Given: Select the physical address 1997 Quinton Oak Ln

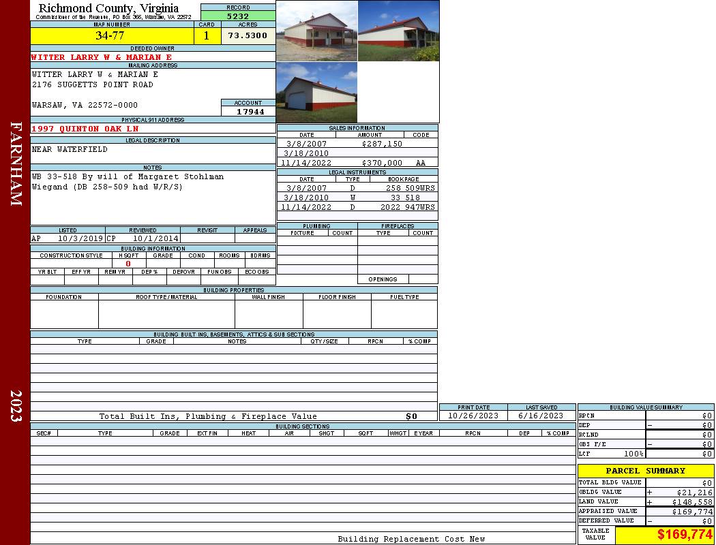Looking at the screenshot, I should point(85,129).
